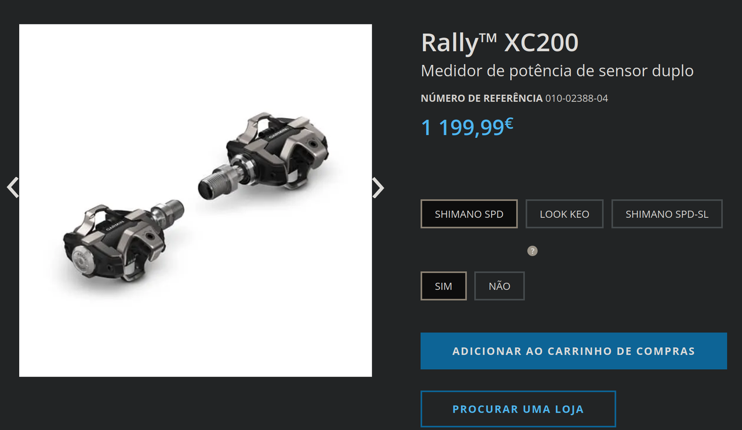Click the Rally XC200 pedals product photo
Viewport: 742px width, 430px height.
point(195,201)
